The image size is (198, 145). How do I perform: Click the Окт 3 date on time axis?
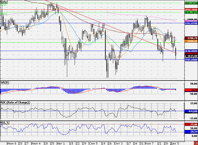119,143
